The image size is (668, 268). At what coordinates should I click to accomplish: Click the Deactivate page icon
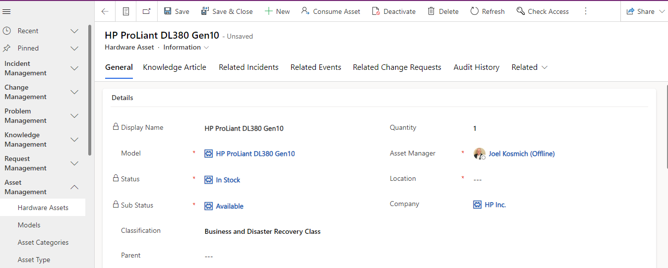(376, 11)
